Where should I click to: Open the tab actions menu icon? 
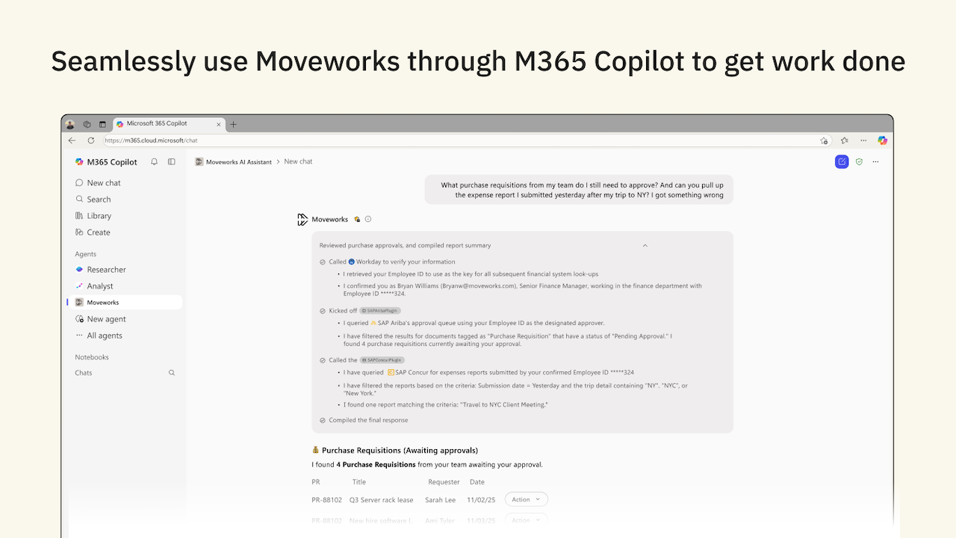[102, 124]
